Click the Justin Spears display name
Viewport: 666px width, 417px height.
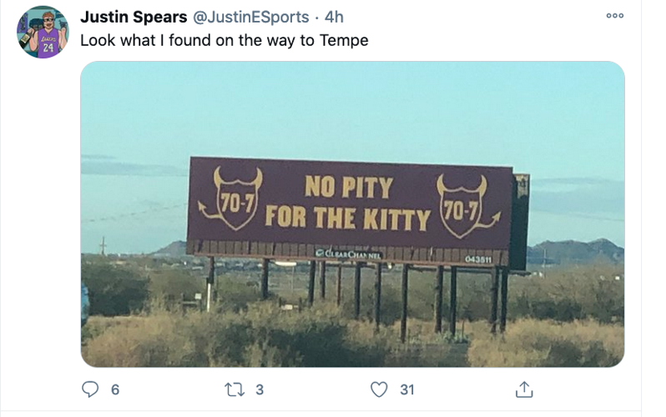point(134,17)
